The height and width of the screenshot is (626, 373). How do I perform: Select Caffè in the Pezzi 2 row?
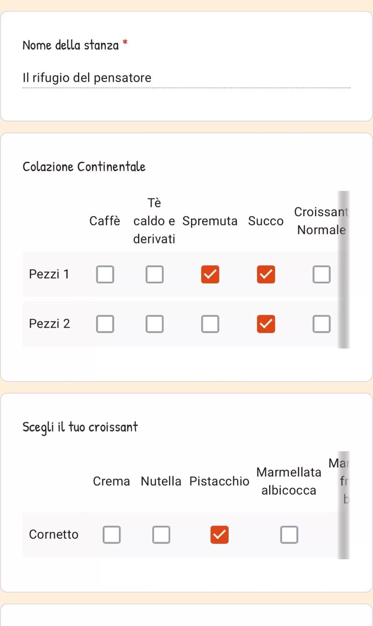point(105,324)
